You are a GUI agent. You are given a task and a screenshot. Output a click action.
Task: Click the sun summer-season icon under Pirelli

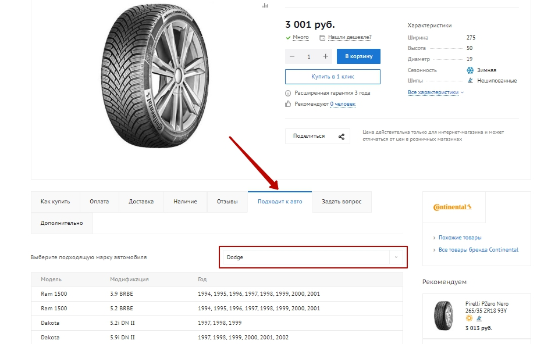[x=469, y=318]
